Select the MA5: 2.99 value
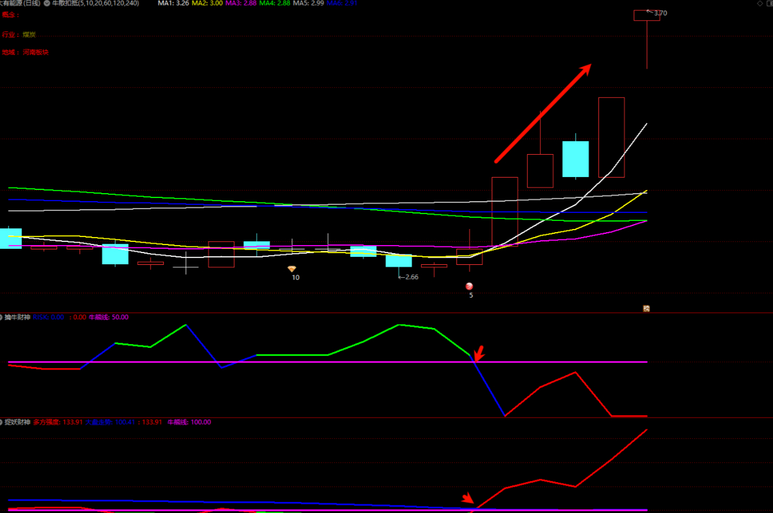Image resolution: width=773 pixels, height=513 pixels. (x=309, y=3)
